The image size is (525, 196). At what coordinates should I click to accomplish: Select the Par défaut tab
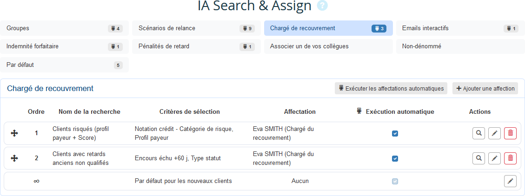click(64, 65)
